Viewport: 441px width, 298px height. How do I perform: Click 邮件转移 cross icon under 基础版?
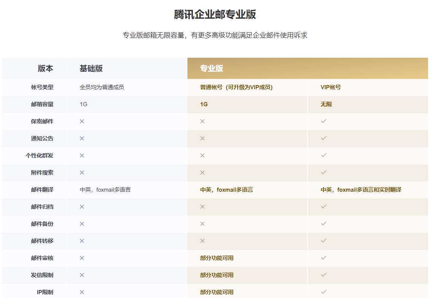coord(82,241)
